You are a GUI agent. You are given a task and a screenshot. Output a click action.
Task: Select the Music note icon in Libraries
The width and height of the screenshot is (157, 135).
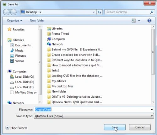coord(12,50)
